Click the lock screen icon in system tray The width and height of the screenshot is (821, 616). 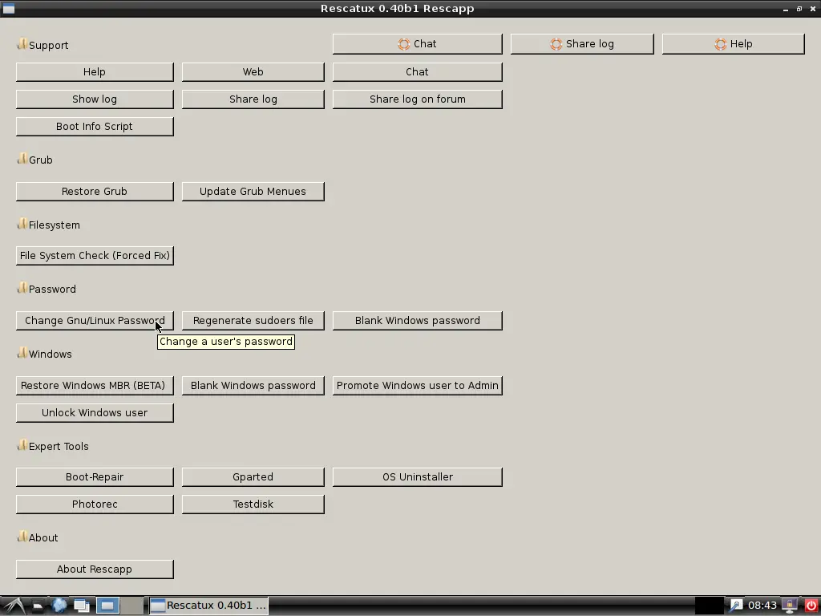[789, 606]
